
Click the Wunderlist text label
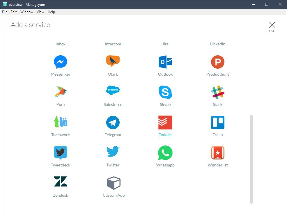pyautogui.click(x=218, y=165)
